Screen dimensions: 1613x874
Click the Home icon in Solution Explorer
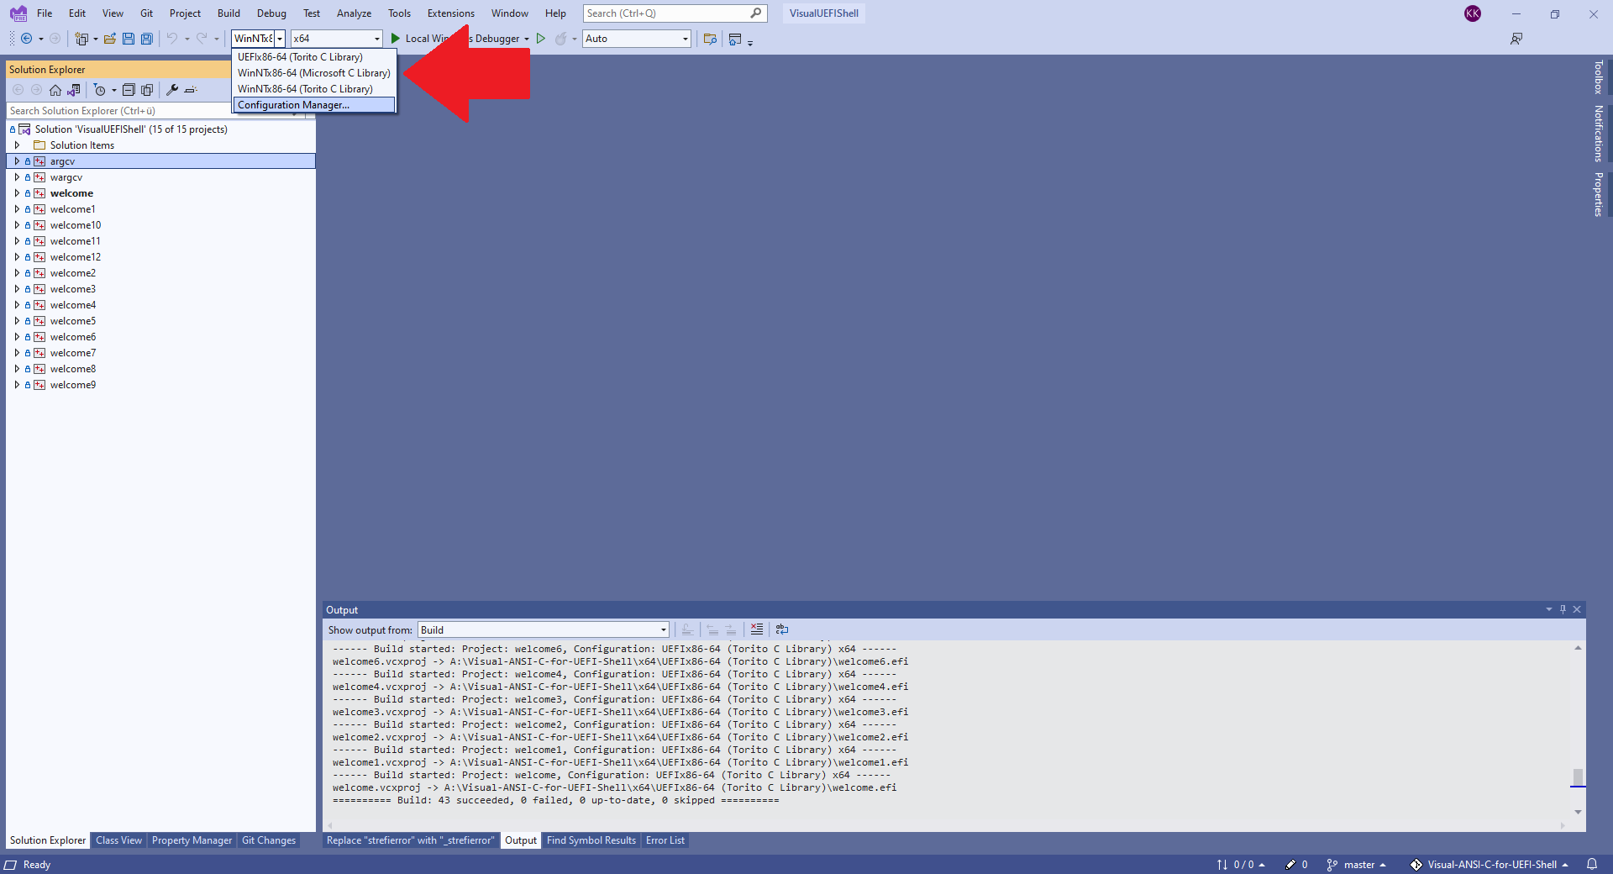[55, 90]
